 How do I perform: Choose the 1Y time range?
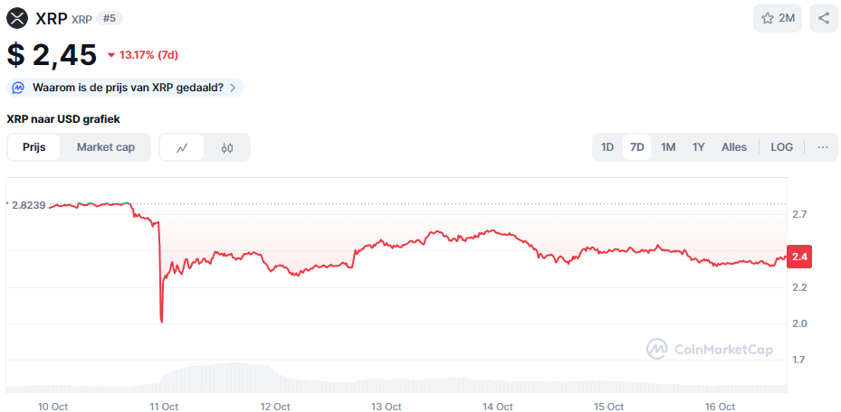click(x=698, y=147)
